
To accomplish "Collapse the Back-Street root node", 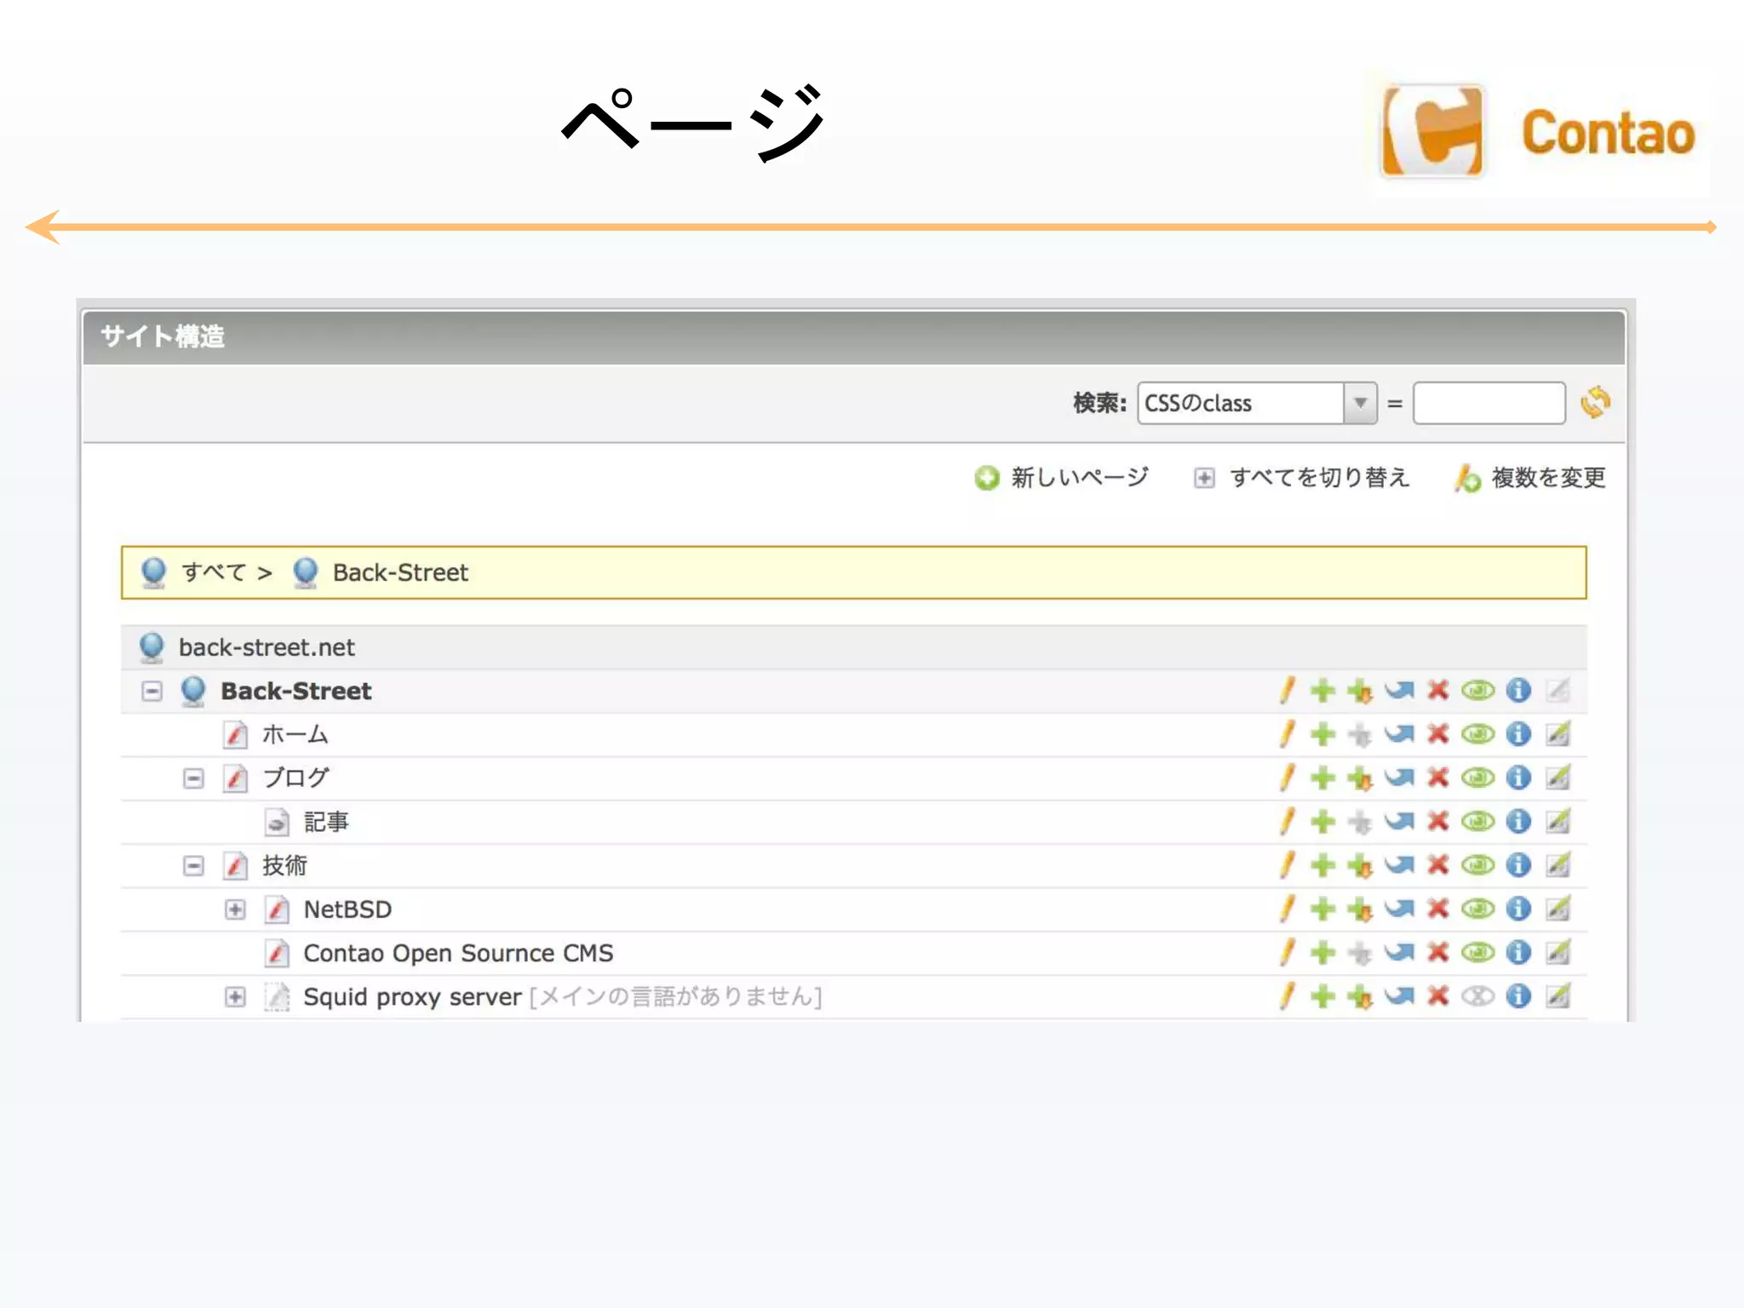I will tap(152, 691).
